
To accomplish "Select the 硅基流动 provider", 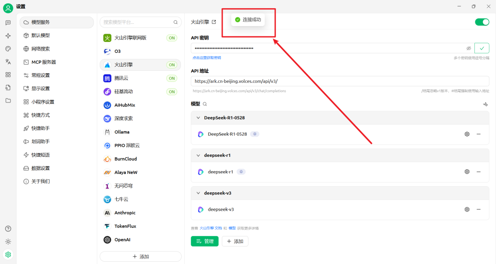I will [140, 92].
